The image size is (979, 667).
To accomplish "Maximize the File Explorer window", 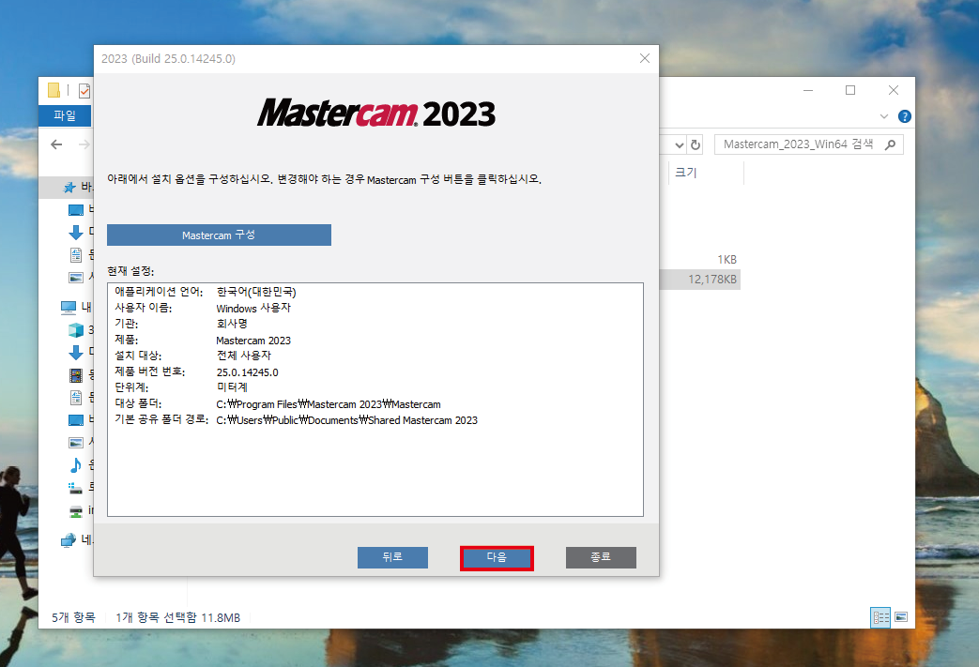I will click(x=850, y=90).
